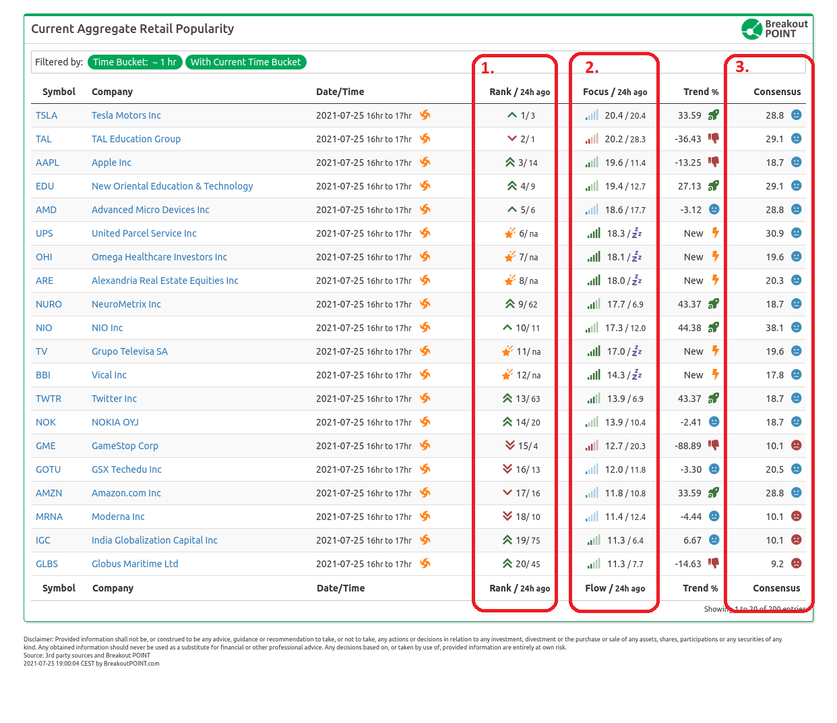
Task: Select the 2021-07-25 date in AMZN row
Action: click(340, 493)
